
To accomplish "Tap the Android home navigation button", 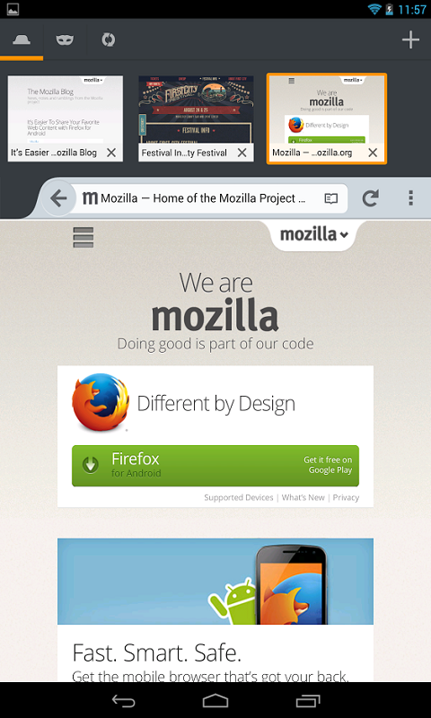I will pos(215,701).
